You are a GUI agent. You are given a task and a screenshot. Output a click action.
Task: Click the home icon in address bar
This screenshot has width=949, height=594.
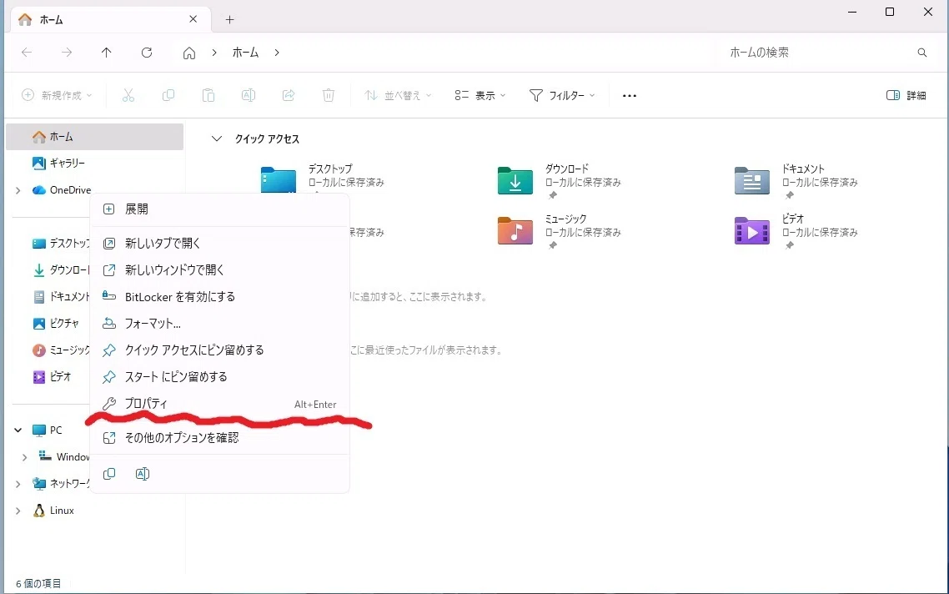(189, 53)
